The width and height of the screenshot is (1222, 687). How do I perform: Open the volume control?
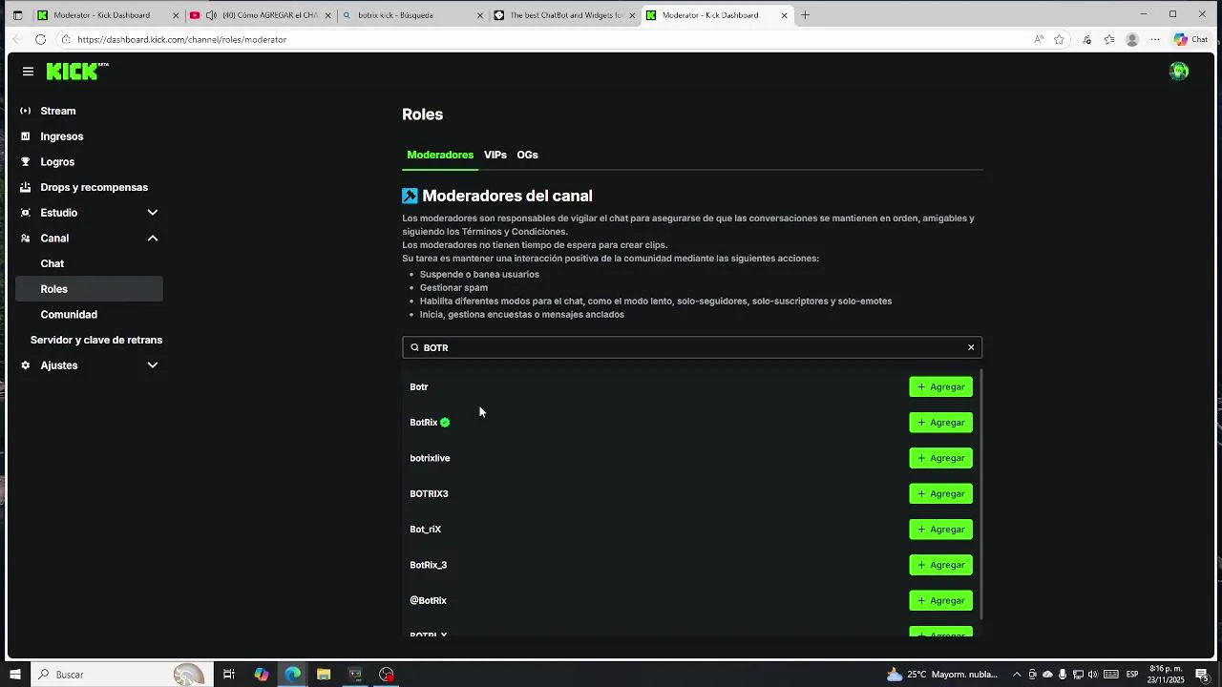[1093, 675]
